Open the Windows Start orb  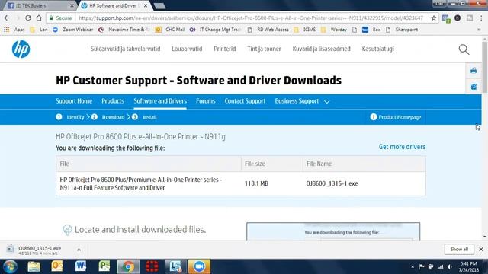[x=10, y=266]
